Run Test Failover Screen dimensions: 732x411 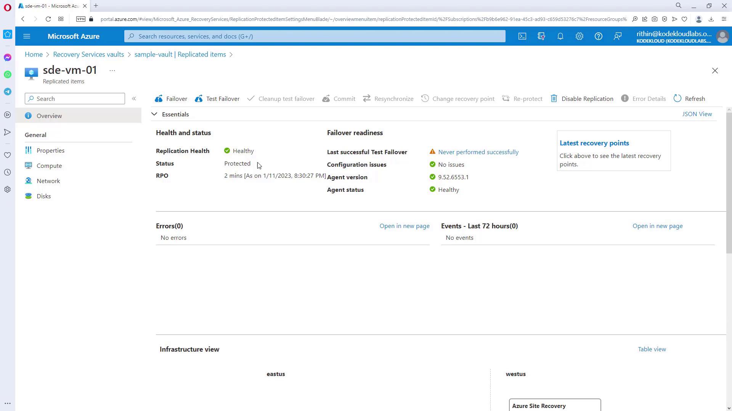[x=217, y=99]
